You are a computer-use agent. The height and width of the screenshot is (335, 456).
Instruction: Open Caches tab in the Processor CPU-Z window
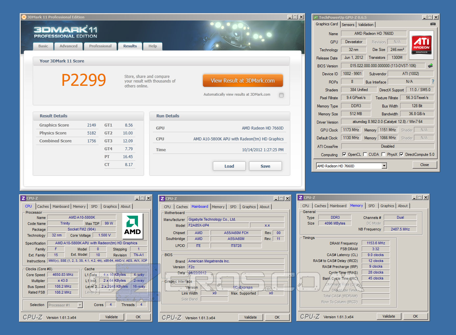pos(43,206)
